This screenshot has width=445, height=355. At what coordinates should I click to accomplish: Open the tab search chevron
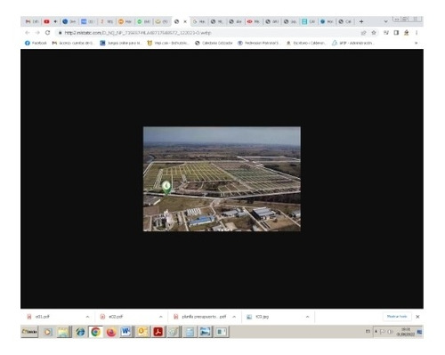coord(385,21)
